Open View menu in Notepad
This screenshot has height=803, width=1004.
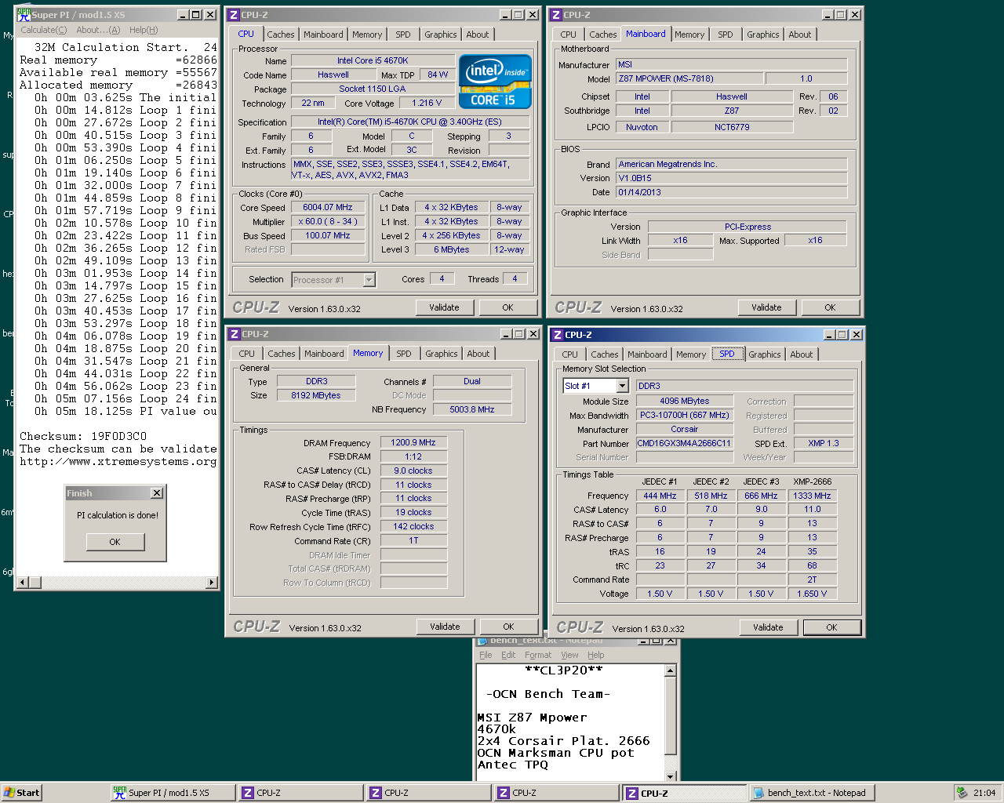point(569,655)
